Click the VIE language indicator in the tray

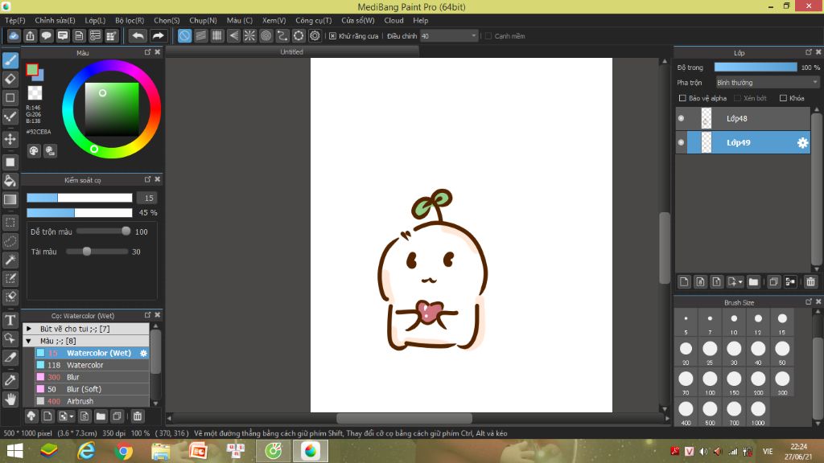point(768,452)
